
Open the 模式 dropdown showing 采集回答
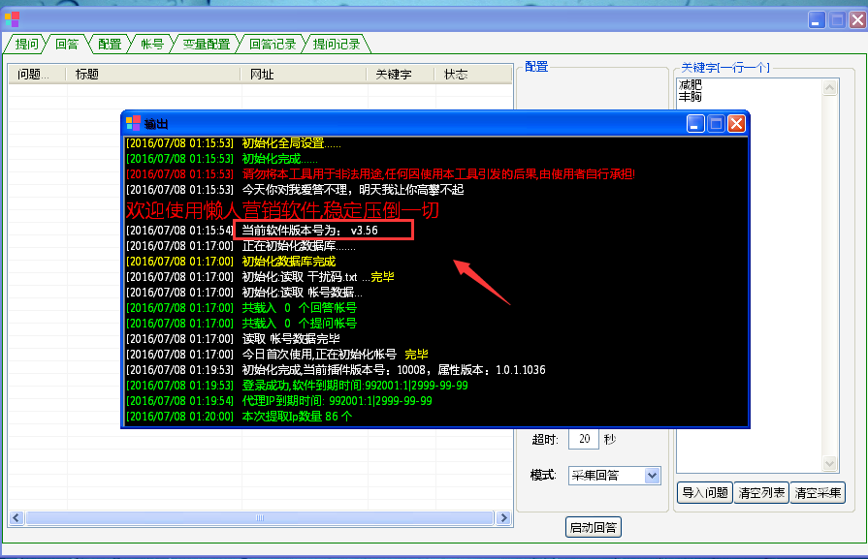point(615,475)
